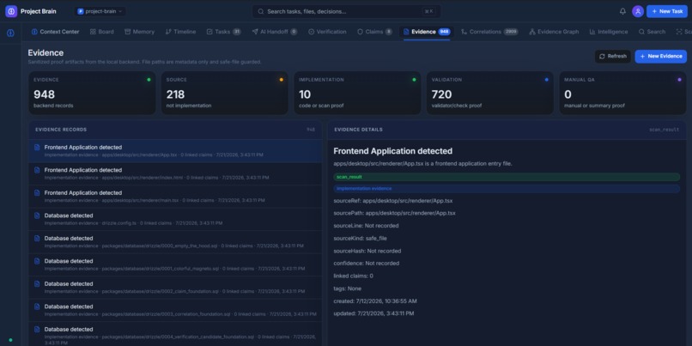Click the Timeline branch icon
The height and width of the screenshot is (346, 692).
168,32
